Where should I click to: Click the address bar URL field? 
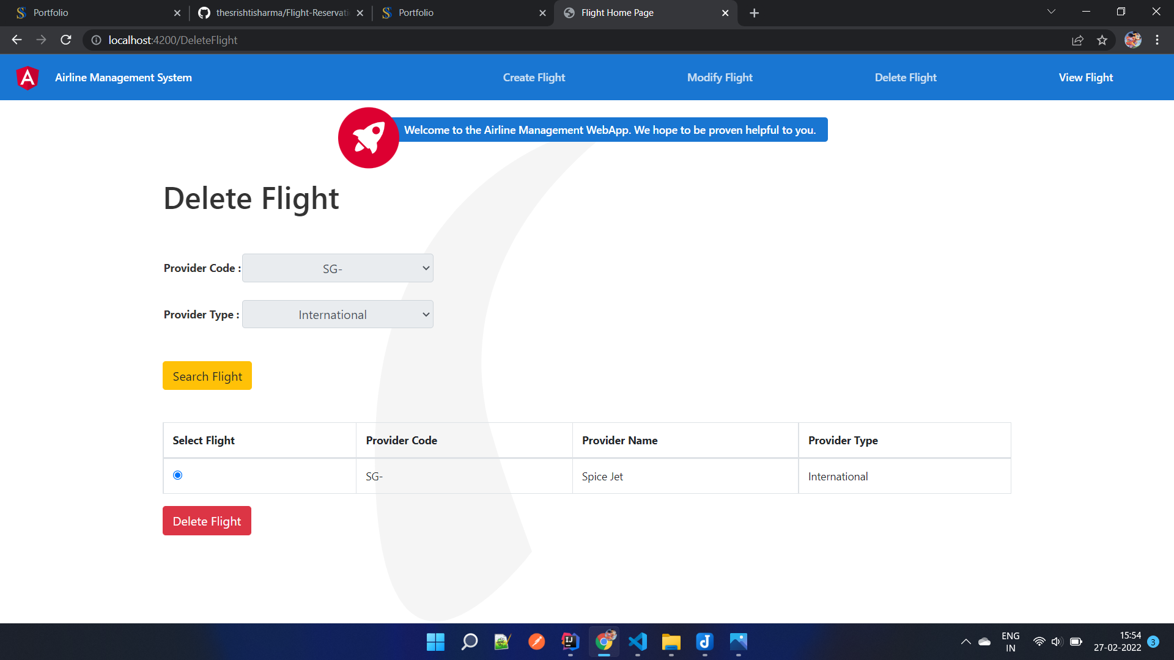point(245,40)
